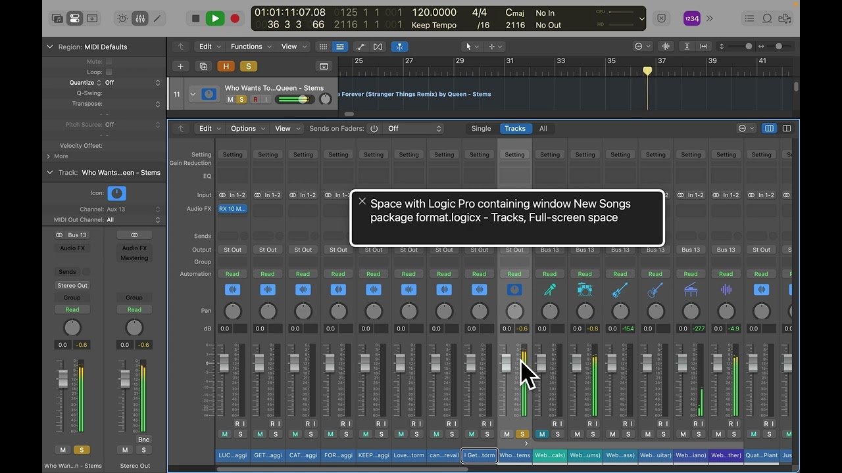This screenshot has width=842, height=473.
Task: Select the piano channel icon
Action: tap(691, 289)
